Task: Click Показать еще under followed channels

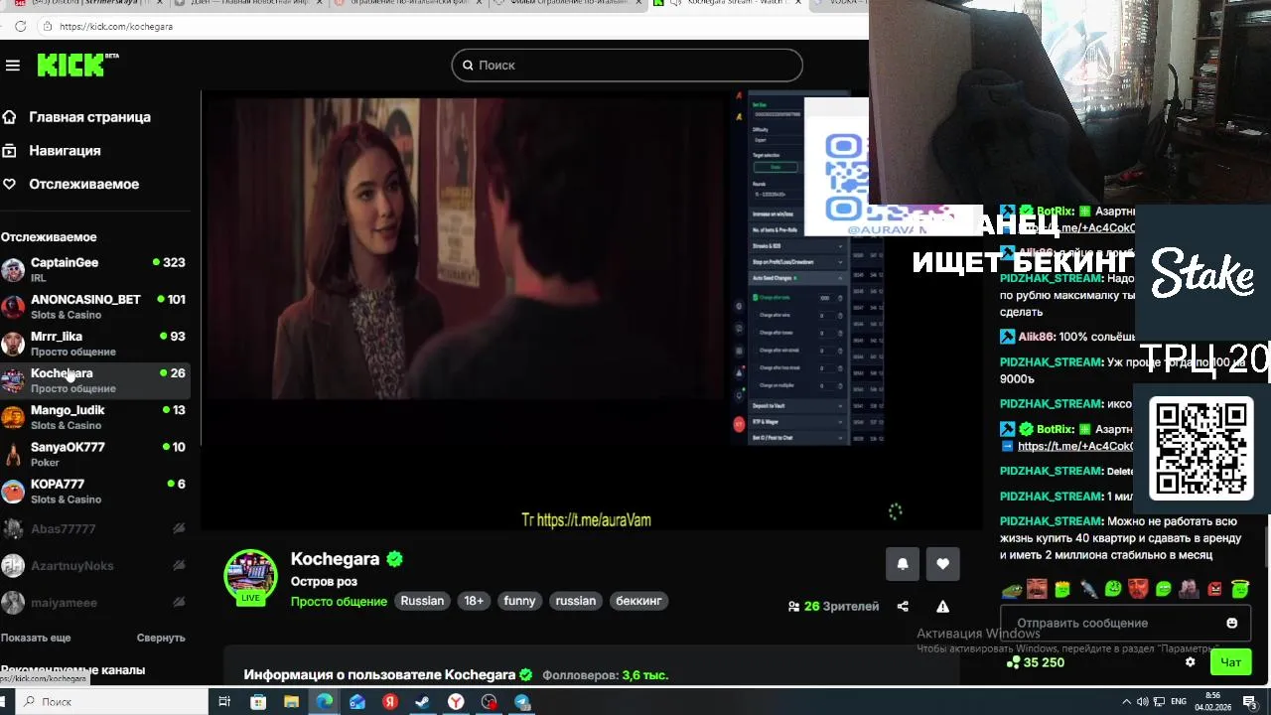Action: [36, 638]
